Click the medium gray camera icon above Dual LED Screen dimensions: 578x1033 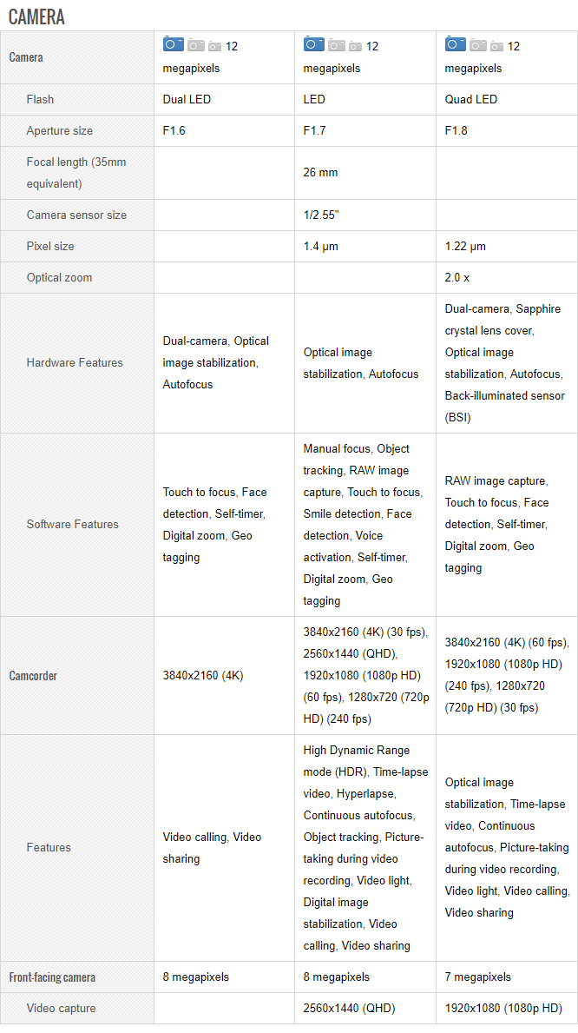[x=196, y=45]
